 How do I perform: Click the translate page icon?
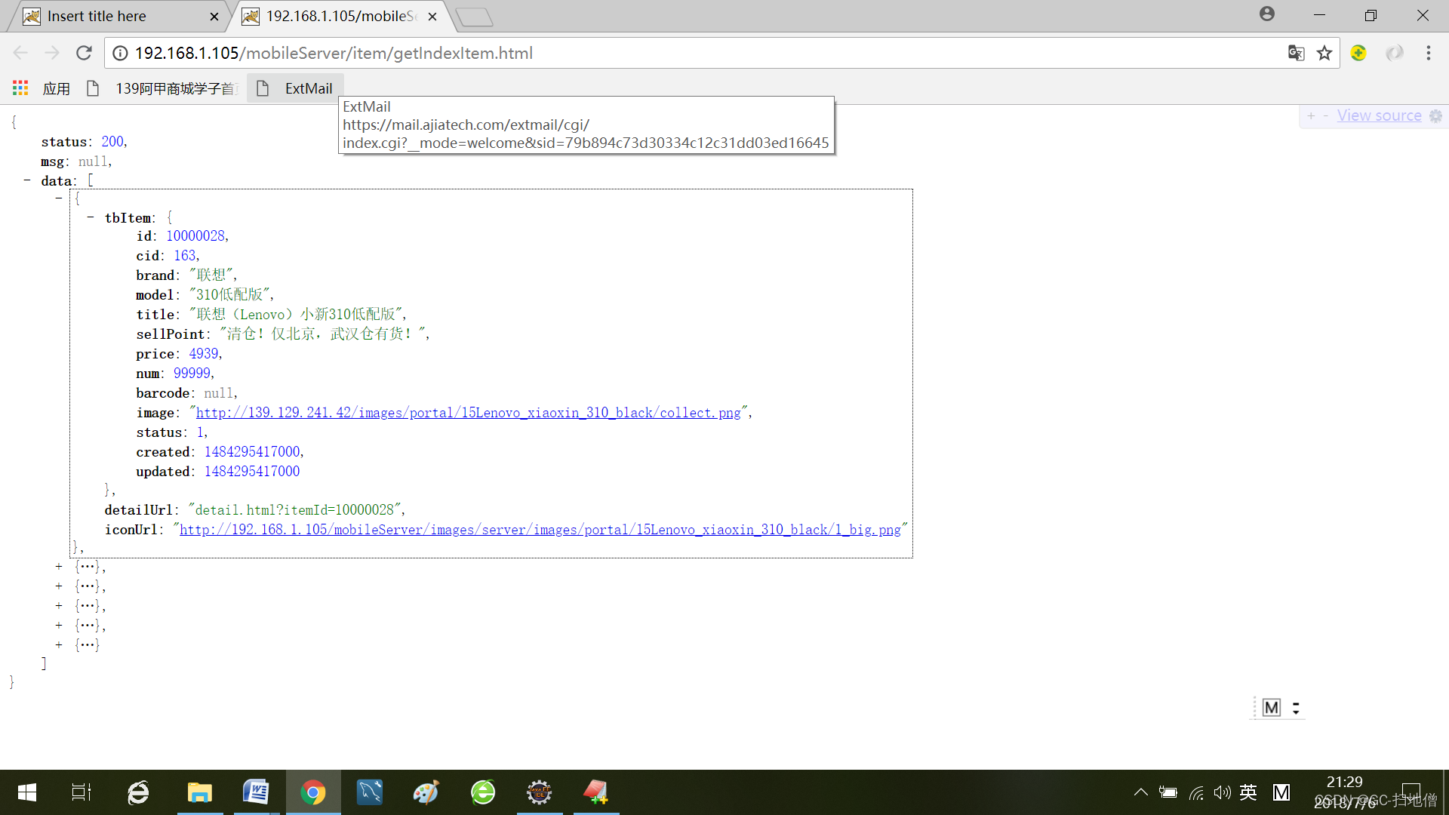pos(1296,53)
